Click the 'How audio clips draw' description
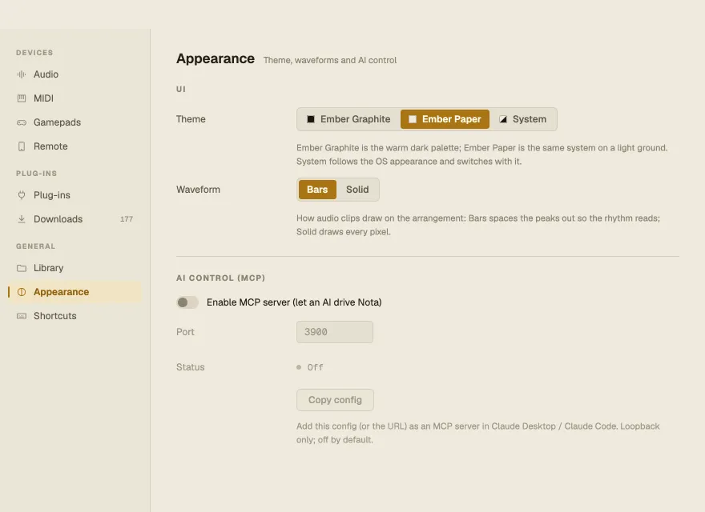705x512 pixels. [x=478, y=225]
